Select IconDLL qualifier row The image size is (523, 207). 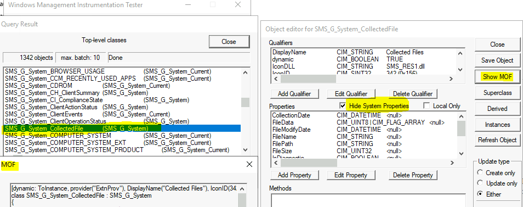click(363, 66)
